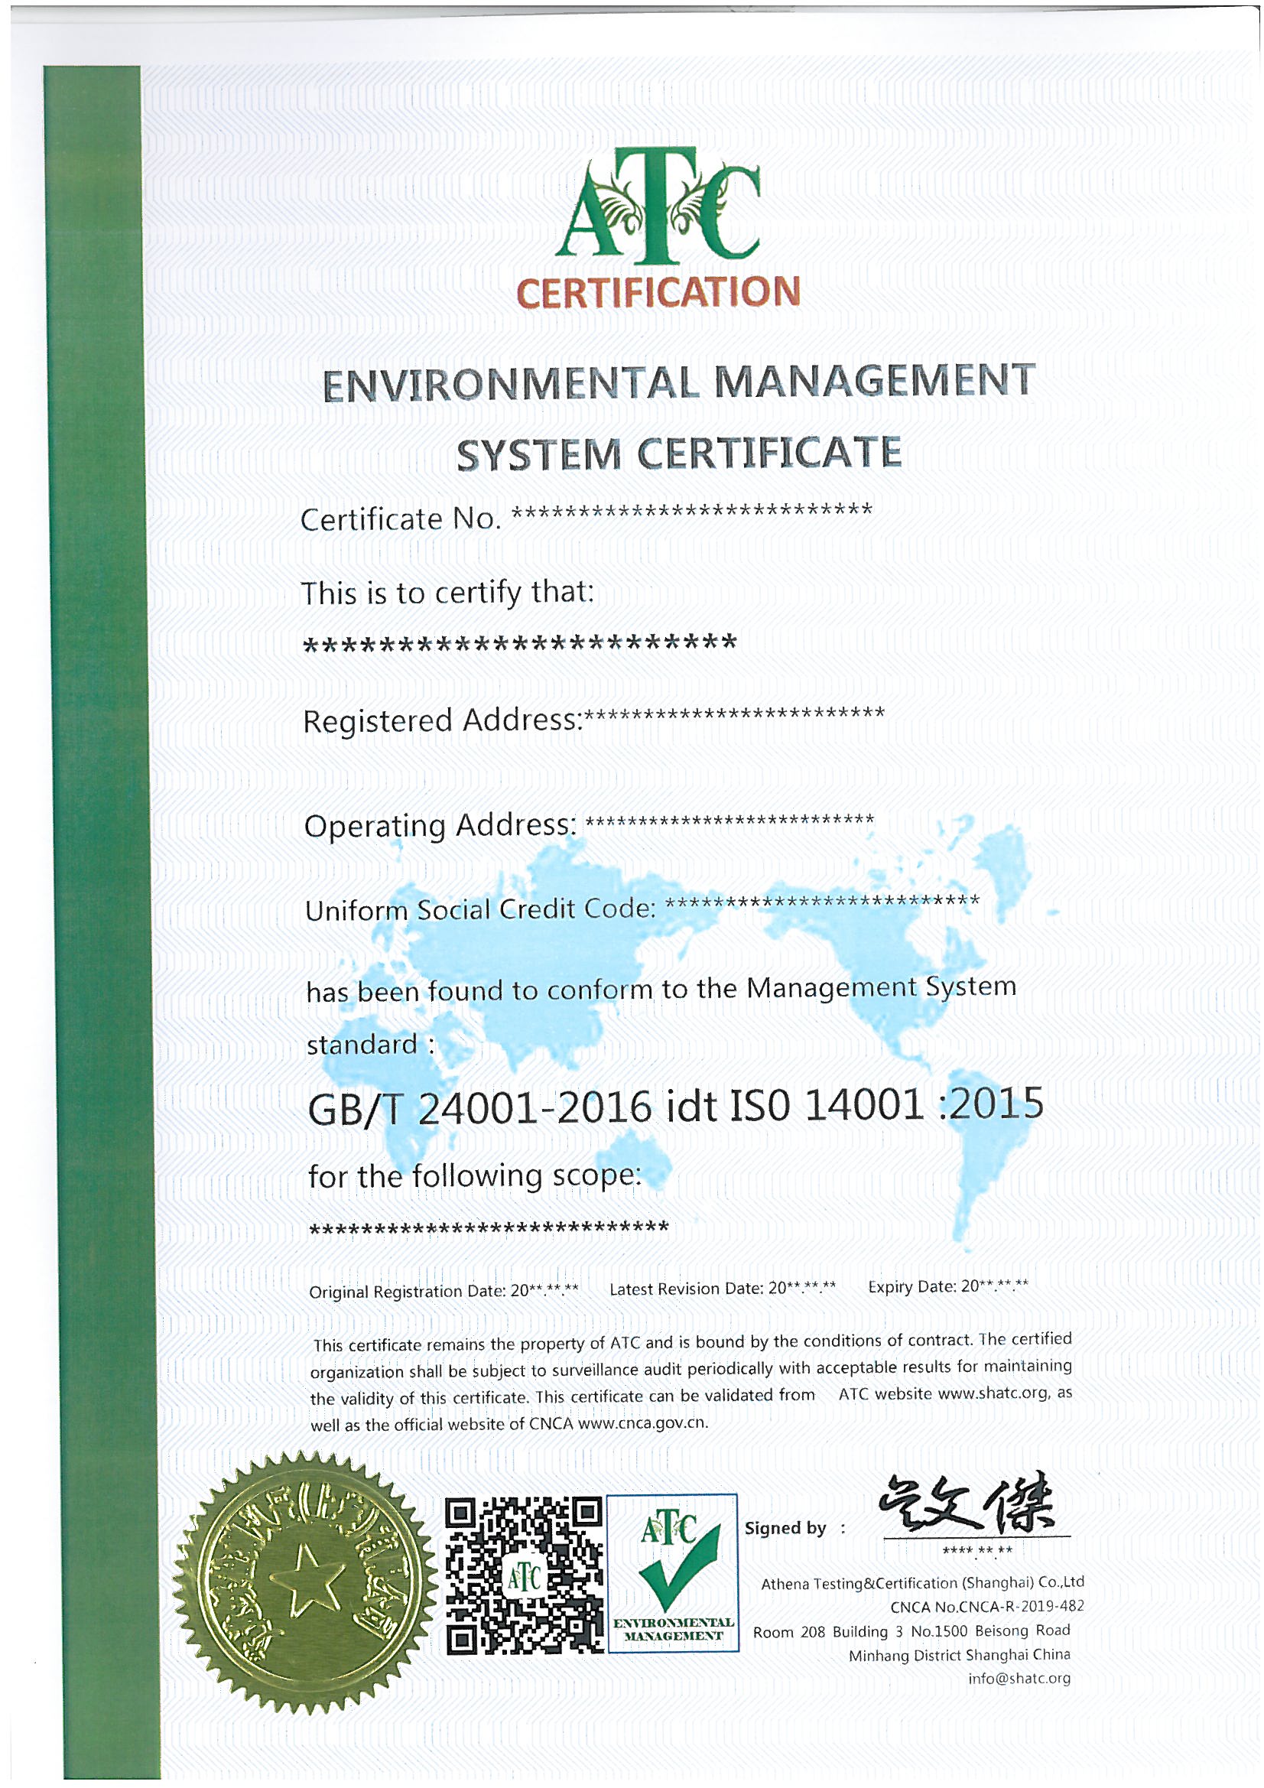Click "CNCA No.CNCA-R-2019-482"

point(986,1607)
